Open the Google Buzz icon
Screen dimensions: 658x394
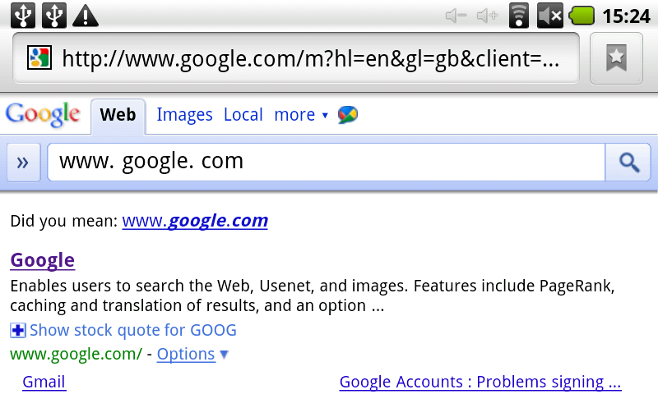348,115
